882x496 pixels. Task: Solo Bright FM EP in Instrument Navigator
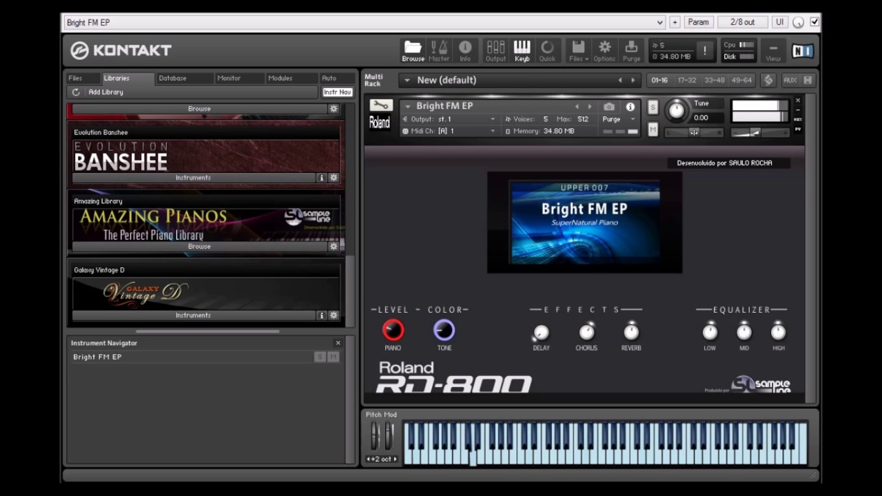320,357
